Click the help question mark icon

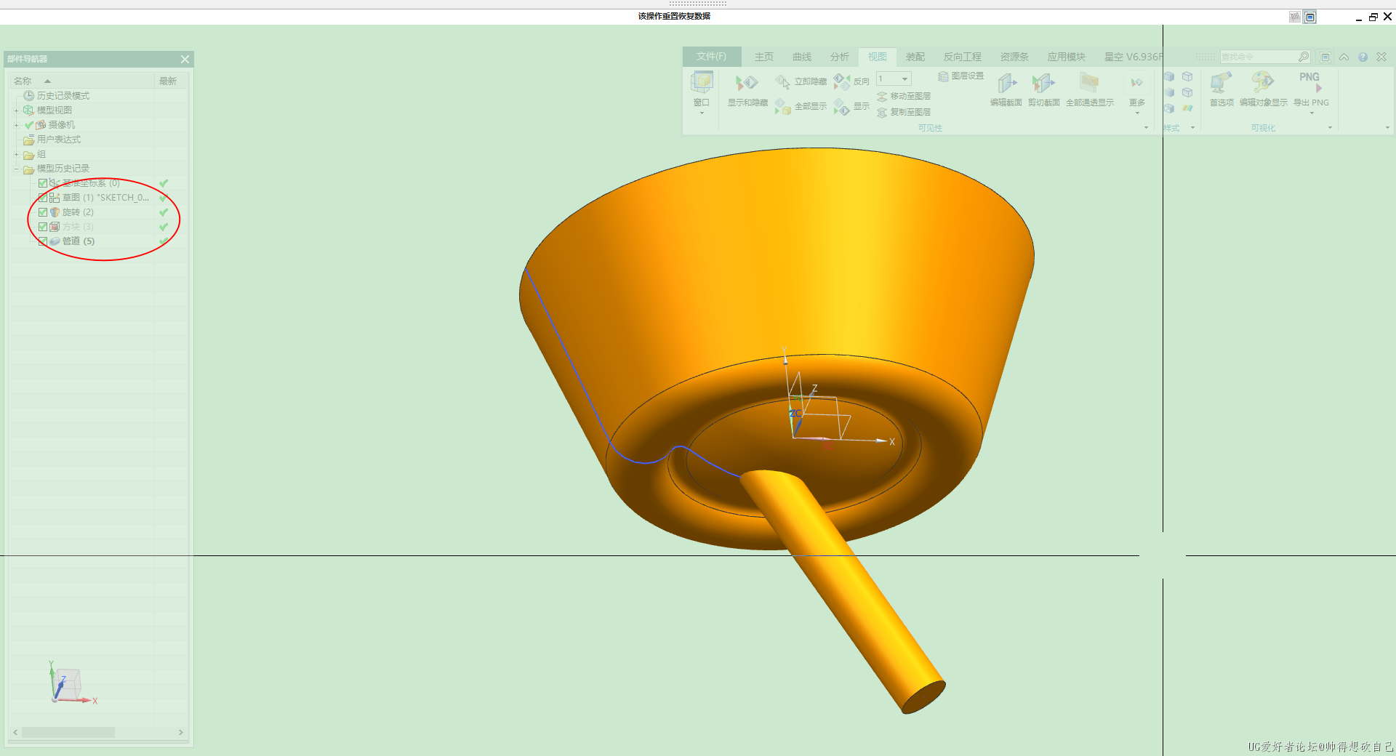[1363, 57]
